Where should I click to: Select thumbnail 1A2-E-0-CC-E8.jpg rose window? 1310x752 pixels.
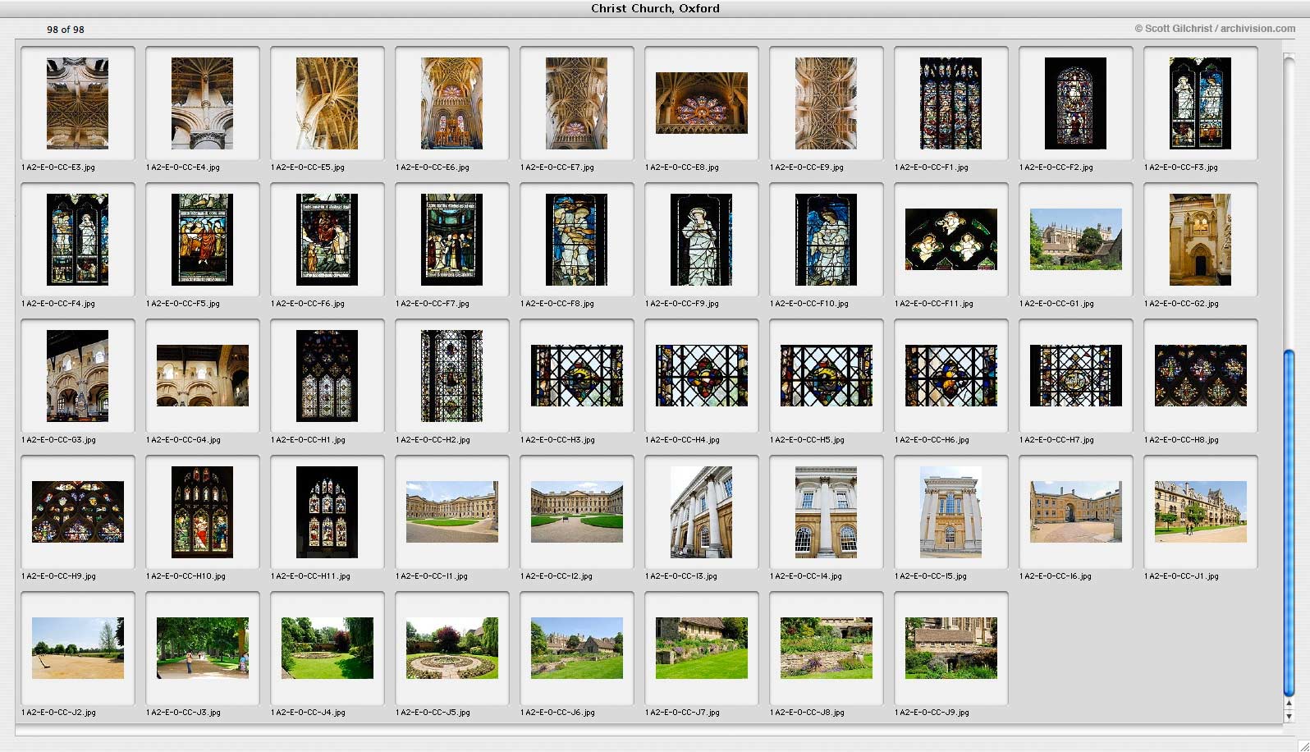pos(702,103)
